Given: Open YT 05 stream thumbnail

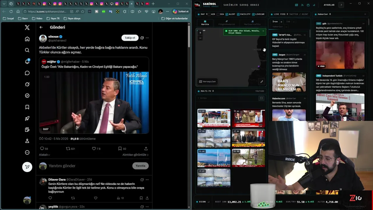Looking at the screenshot, I should [214, 158].
